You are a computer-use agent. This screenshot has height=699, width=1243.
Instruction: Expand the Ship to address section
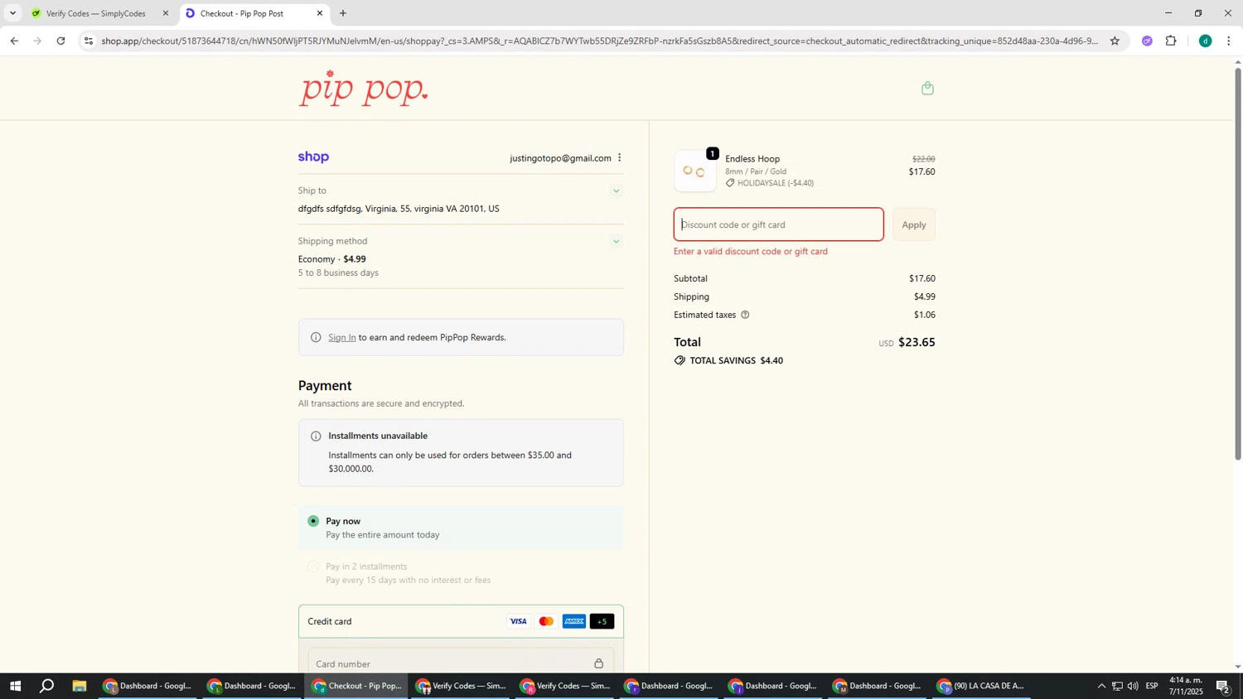(x=616, y=191)
